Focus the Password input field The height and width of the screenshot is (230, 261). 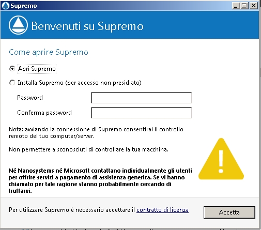(x=141, y=98)
